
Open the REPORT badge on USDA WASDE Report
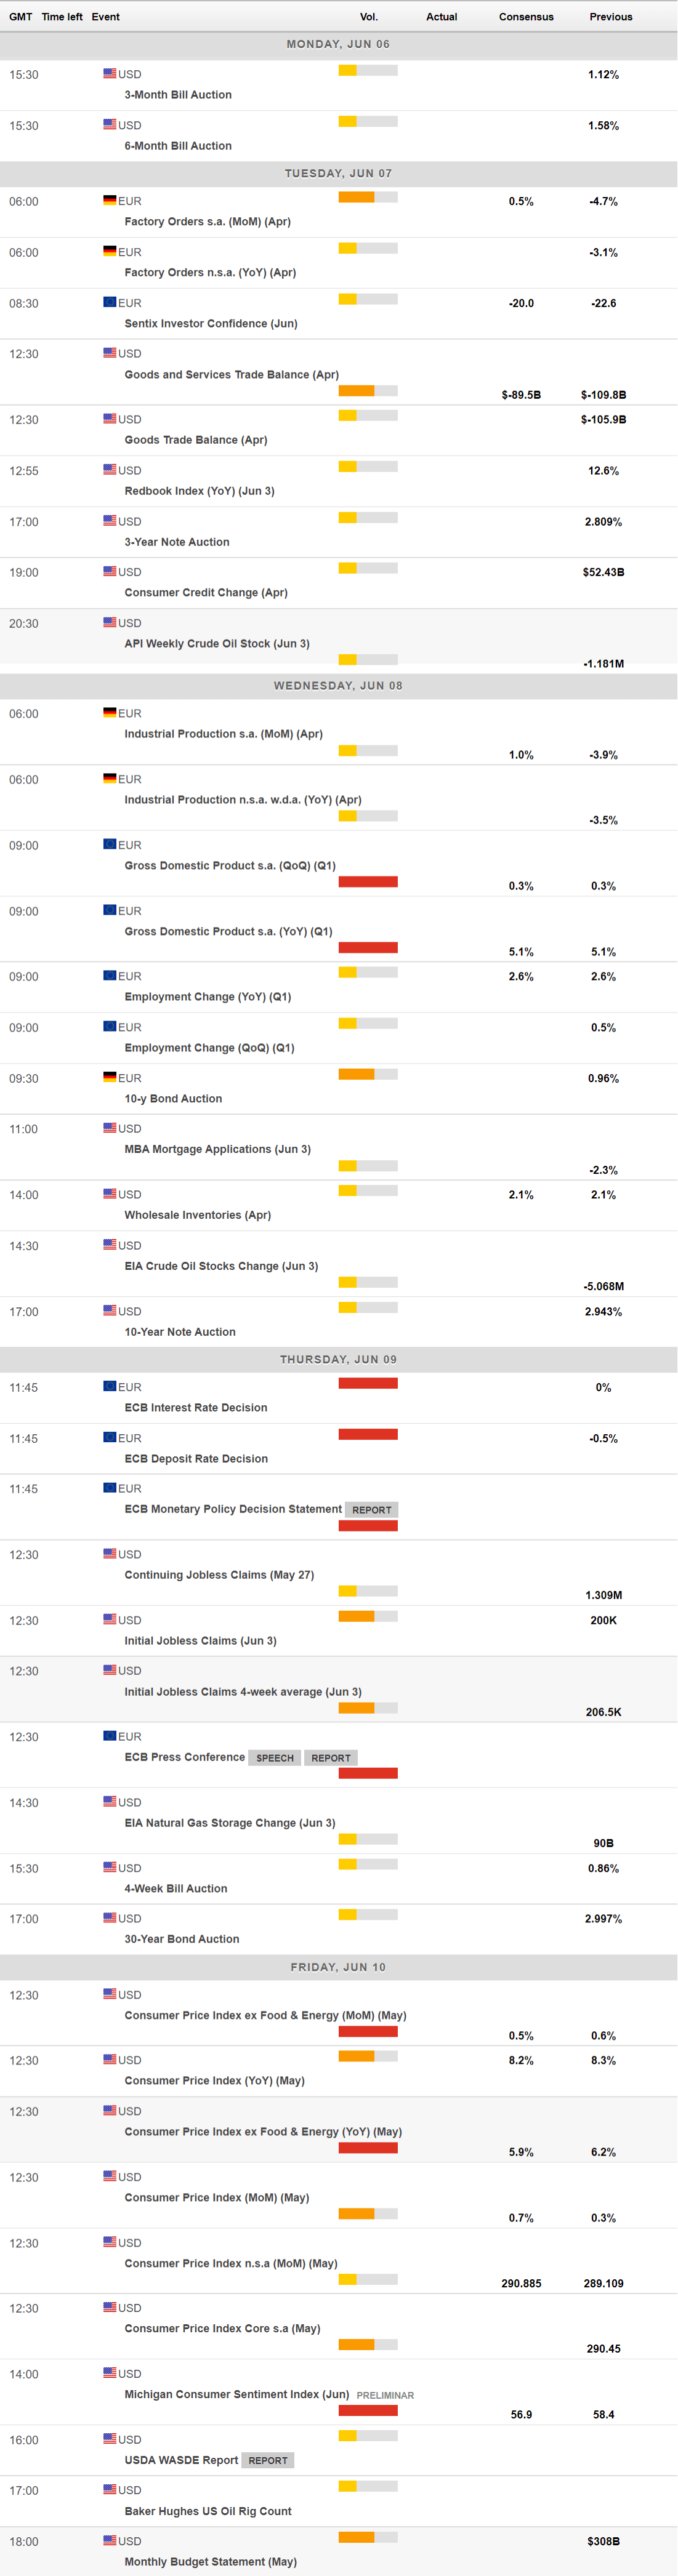(268, 2460)
